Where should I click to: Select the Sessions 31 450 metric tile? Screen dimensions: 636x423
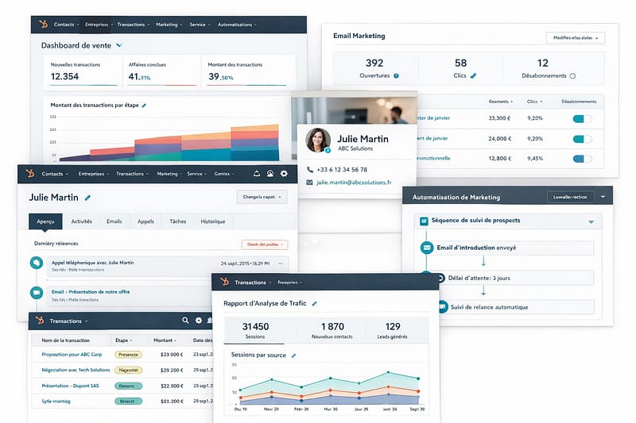255,330
